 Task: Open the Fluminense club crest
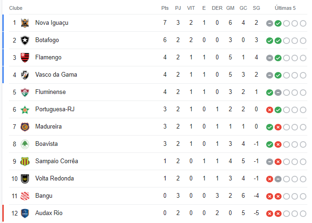pyautogui.click(x=25, y=92)
